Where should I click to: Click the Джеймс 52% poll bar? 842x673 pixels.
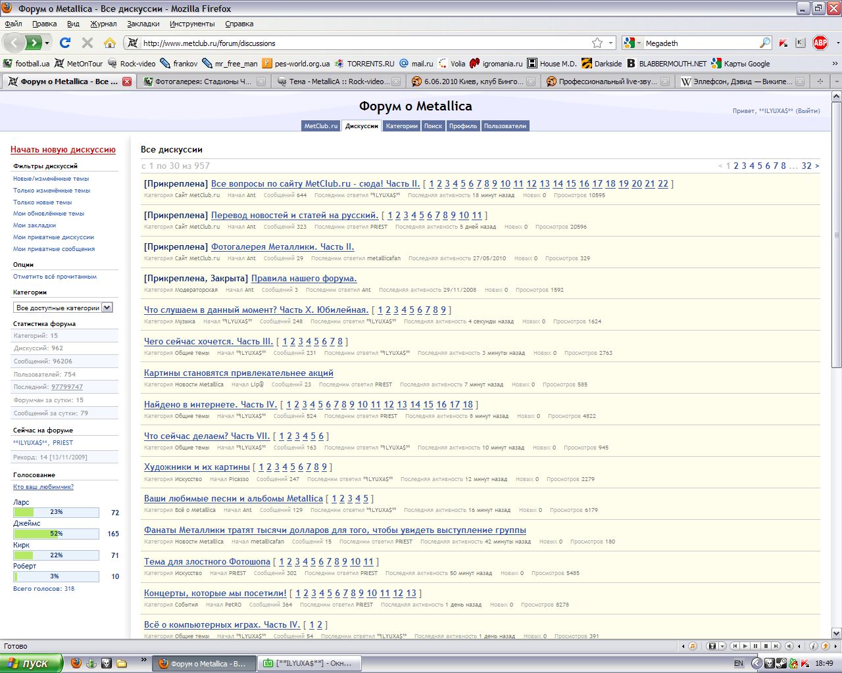[56, 534]
